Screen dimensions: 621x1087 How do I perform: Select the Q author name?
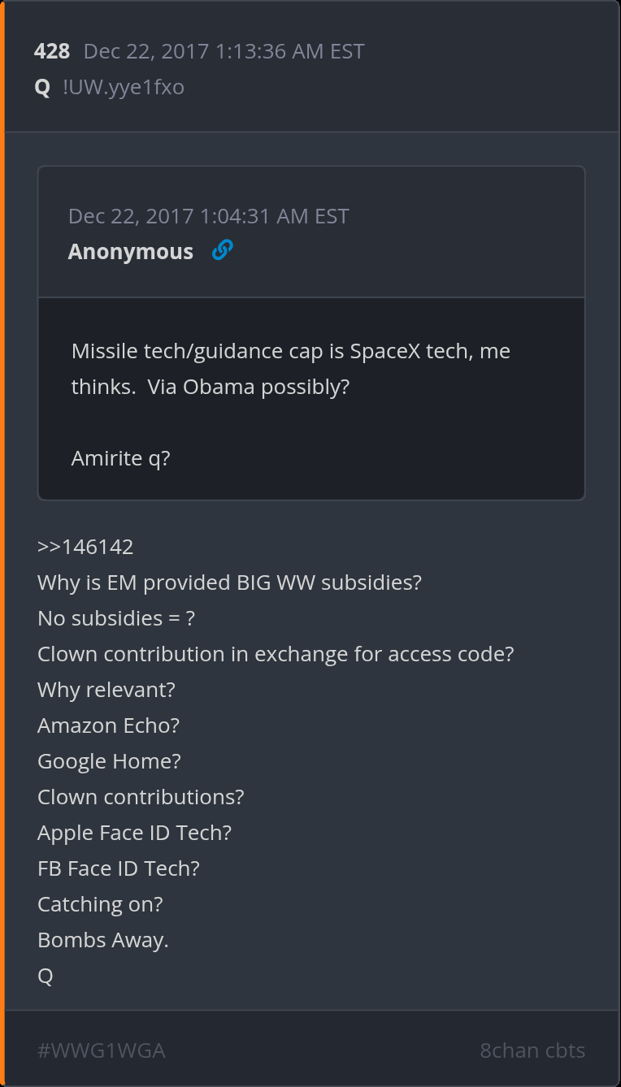click(x=43, y=87)
